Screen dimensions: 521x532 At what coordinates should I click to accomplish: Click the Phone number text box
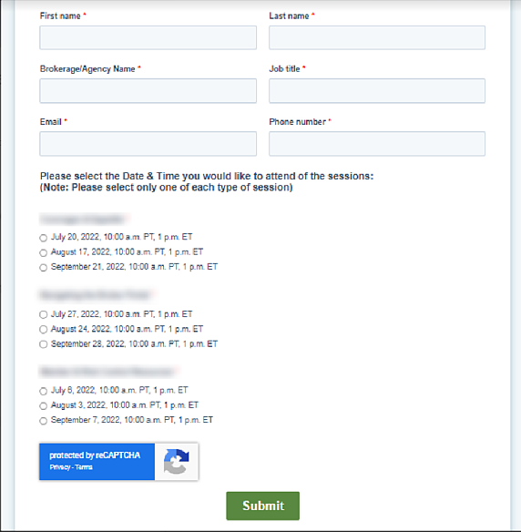pos(377,144)
